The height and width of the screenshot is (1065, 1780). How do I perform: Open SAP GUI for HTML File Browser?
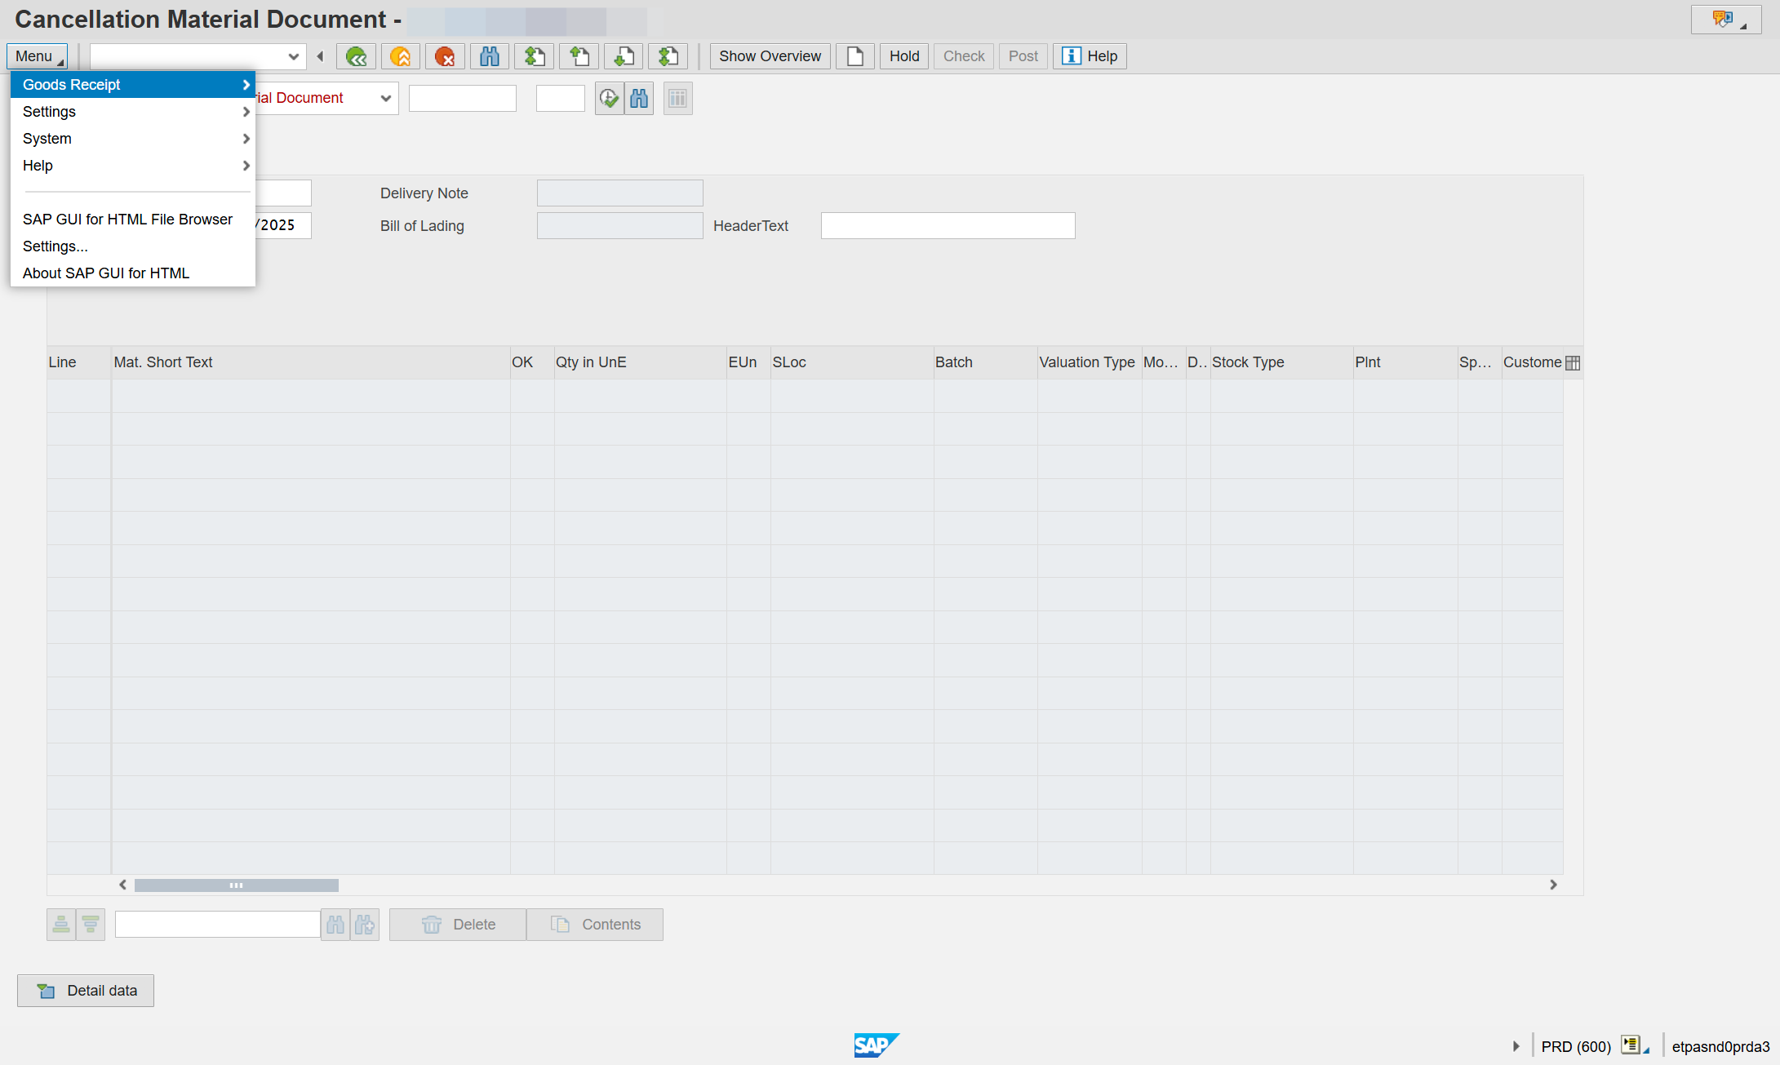tap(133, 220)
